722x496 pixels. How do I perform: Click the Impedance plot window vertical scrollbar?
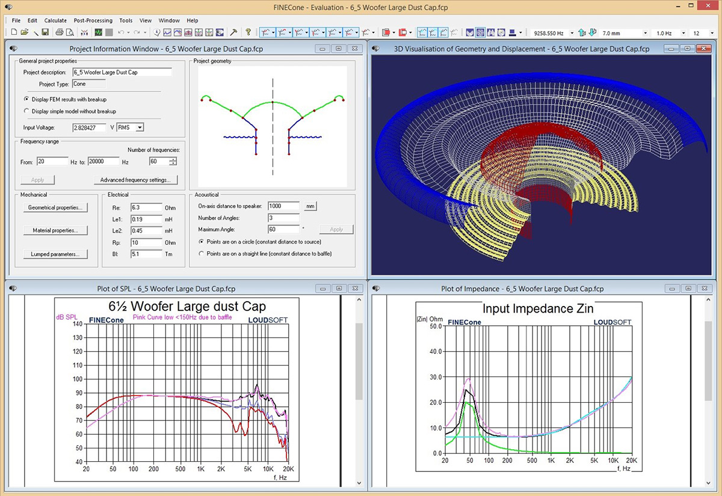(x=708, y=391)
